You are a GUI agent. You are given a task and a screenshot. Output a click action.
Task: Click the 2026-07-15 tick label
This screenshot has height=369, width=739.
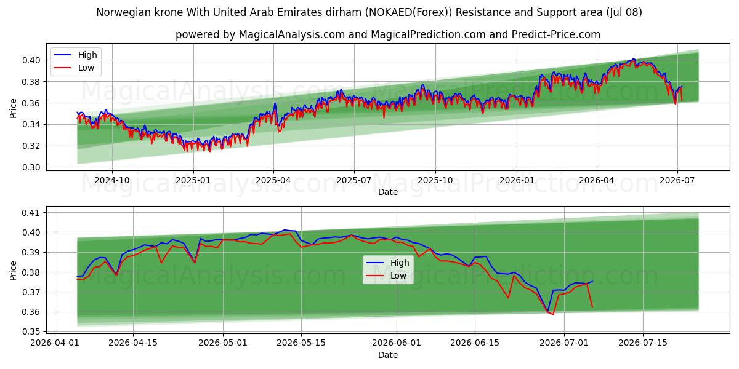point(643,343)
